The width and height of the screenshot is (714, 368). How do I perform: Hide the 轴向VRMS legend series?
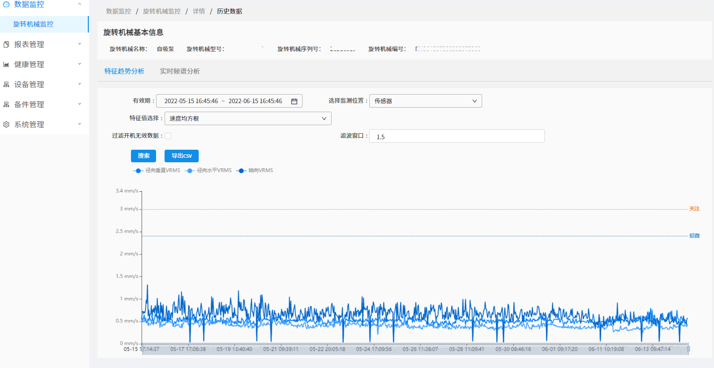[255, 171]
